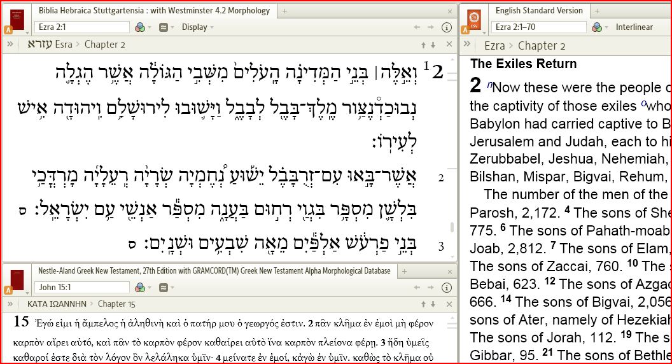The image size is (672, 364).
Task: Open visual filters in the Nestle-Aland panel
Action: pos(140,287)
